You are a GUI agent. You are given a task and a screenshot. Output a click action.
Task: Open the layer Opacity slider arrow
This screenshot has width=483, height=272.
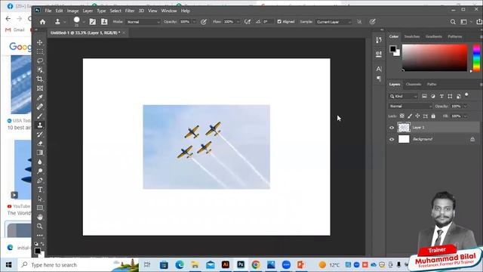(x=465, y=106)
